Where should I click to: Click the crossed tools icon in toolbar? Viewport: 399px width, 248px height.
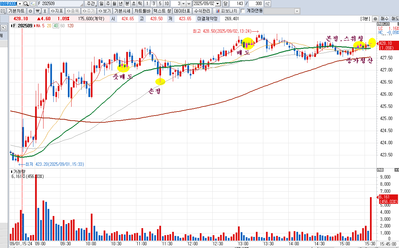45,11
